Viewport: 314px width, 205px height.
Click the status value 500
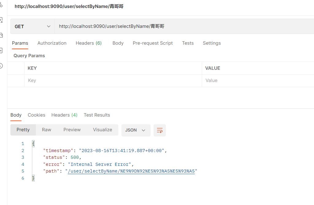[x=75, y=158]
